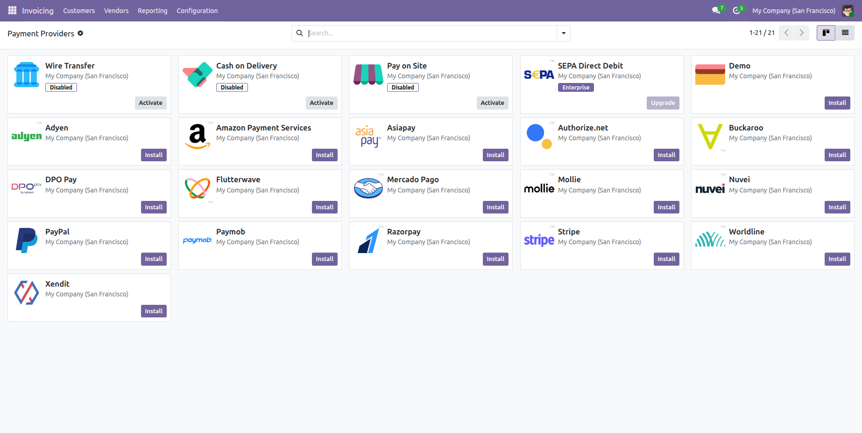Click the Worldline logo

tap(710, 239)
